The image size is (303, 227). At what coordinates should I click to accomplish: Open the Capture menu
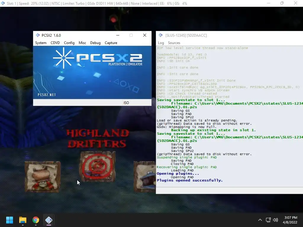(111, 43)
